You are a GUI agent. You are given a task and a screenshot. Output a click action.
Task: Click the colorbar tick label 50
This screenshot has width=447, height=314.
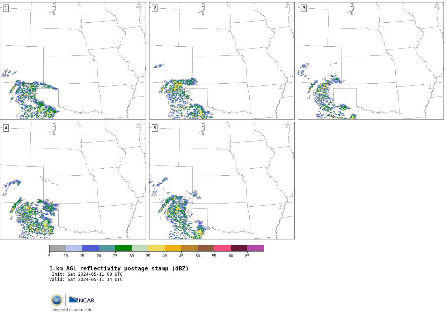pos(198,256)
